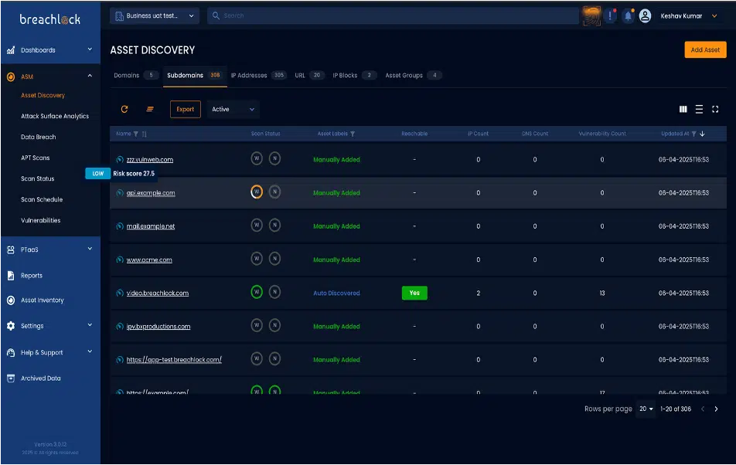The width and height of the screenshot is (736, 465).
Task: Click the green Yes reachable badge
Action: (414, 293)
